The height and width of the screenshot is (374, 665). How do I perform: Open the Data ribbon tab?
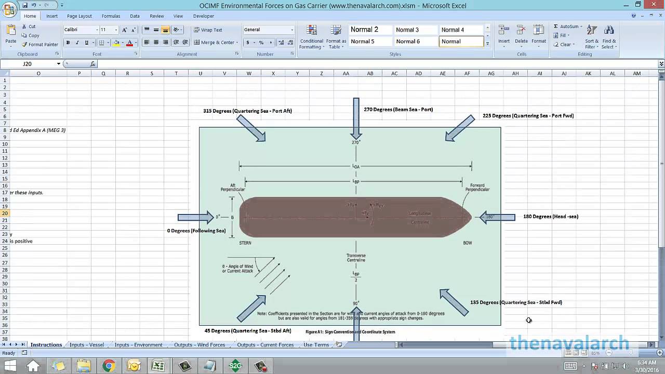coord(135,16)
